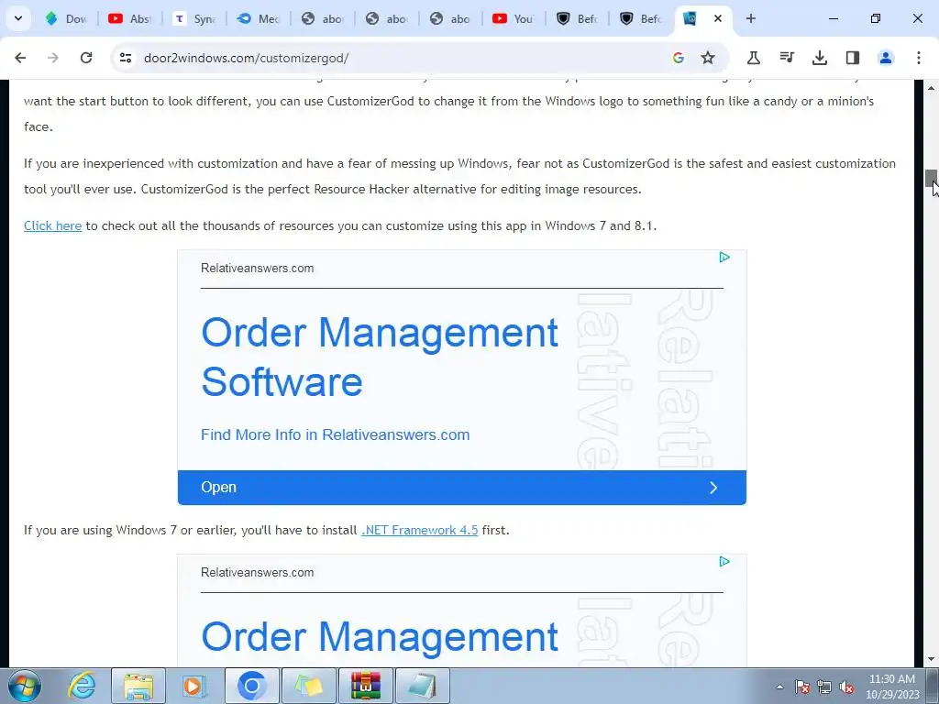939x704 pixels.
Task: Click the scrollbar down arrow
Action: 931,659
